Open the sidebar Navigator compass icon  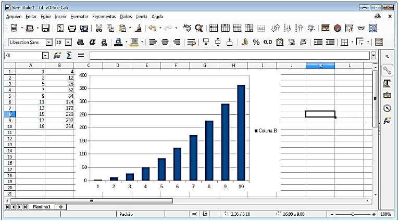point(387,108)
